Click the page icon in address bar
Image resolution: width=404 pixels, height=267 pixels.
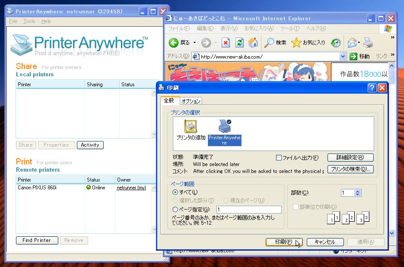click(196, 57)
